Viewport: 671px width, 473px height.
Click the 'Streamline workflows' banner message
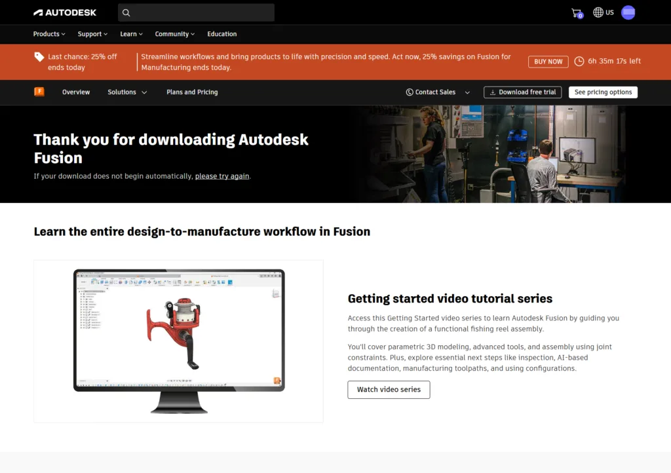point(326,62)
